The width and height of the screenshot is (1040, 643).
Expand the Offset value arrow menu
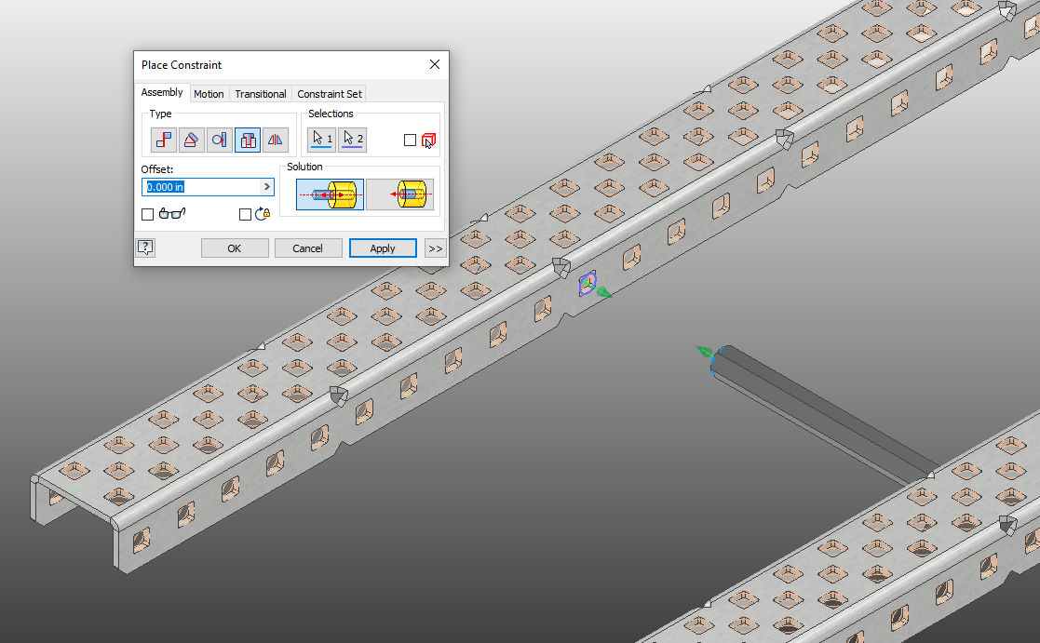266,187
